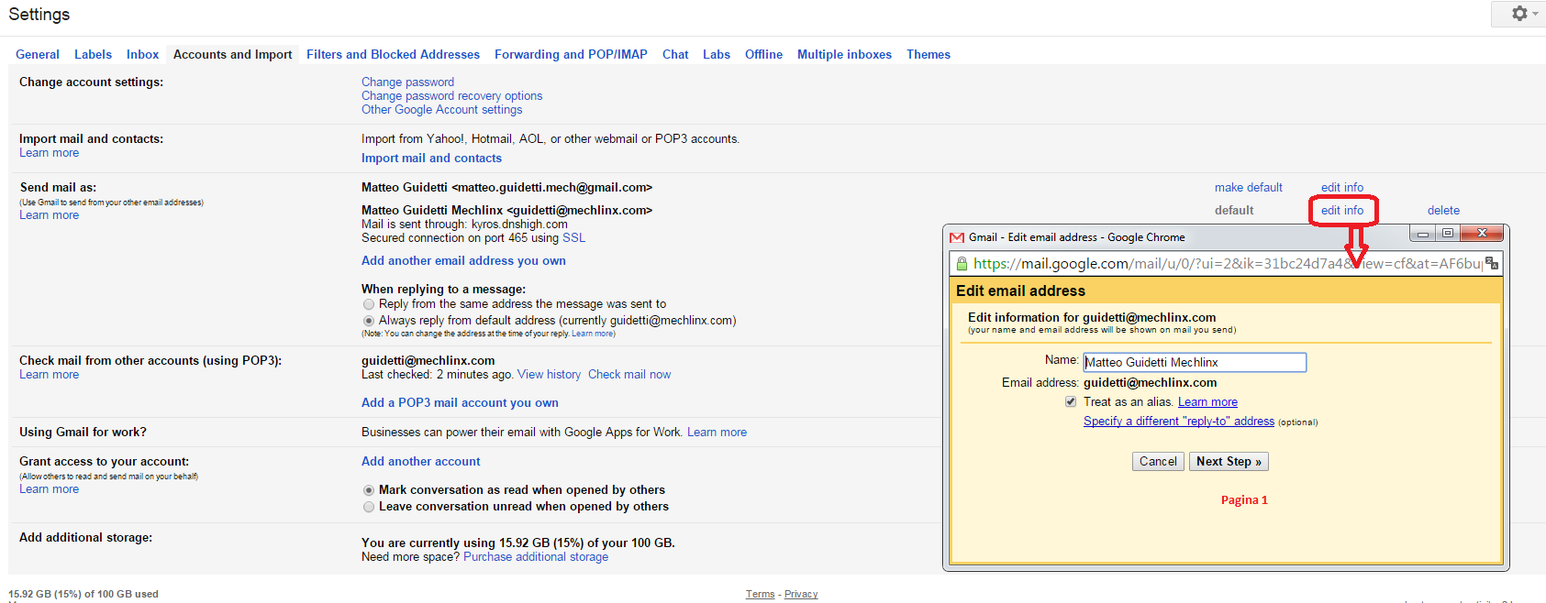Close the Edit email address popup window
Viewport: 1546px width, 603px height.
(x=1481, y=234)
